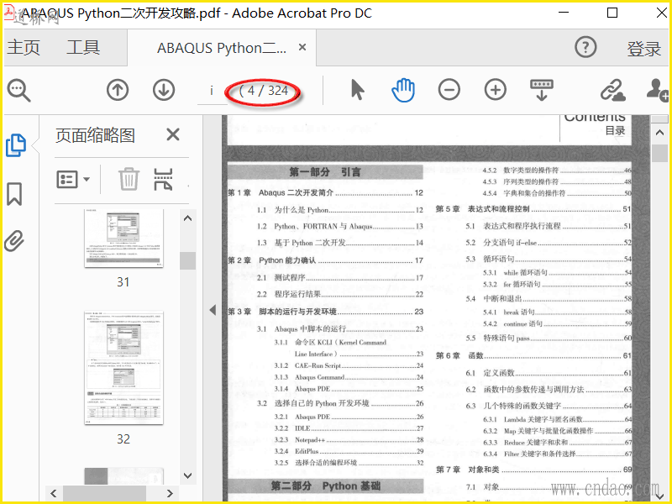Click '5.2 分支语句 if-else' contents entry
Screen dimensions: 672x504
[x=549, y=242]
